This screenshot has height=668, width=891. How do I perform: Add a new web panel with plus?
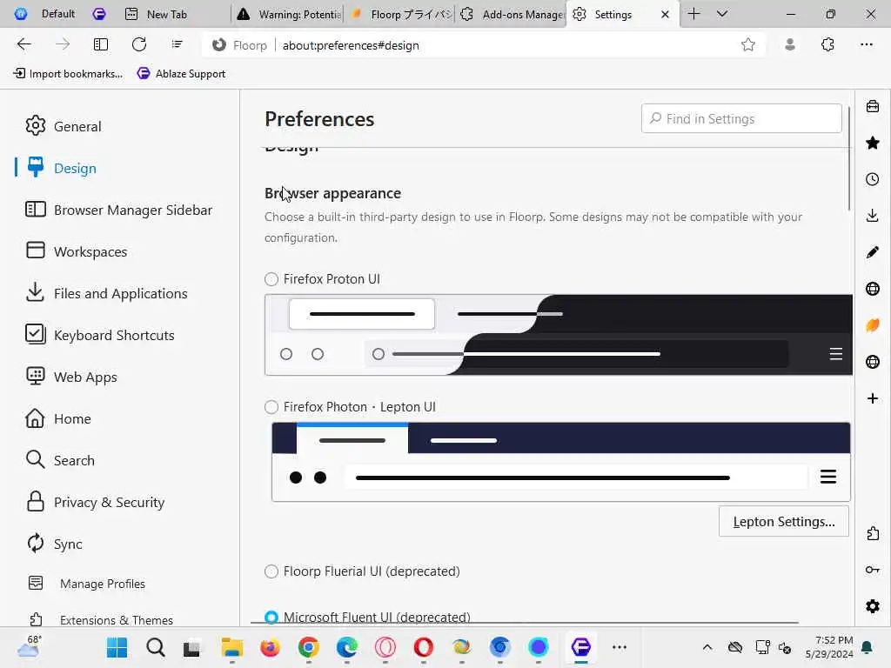tap(873, 398)
